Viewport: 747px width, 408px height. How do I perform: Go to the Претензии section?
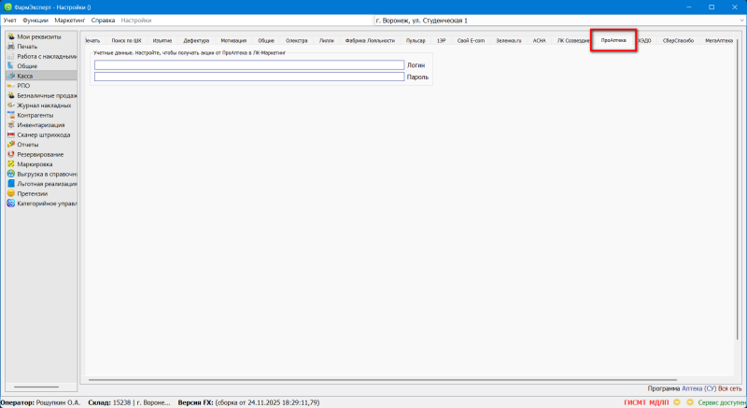32,193
